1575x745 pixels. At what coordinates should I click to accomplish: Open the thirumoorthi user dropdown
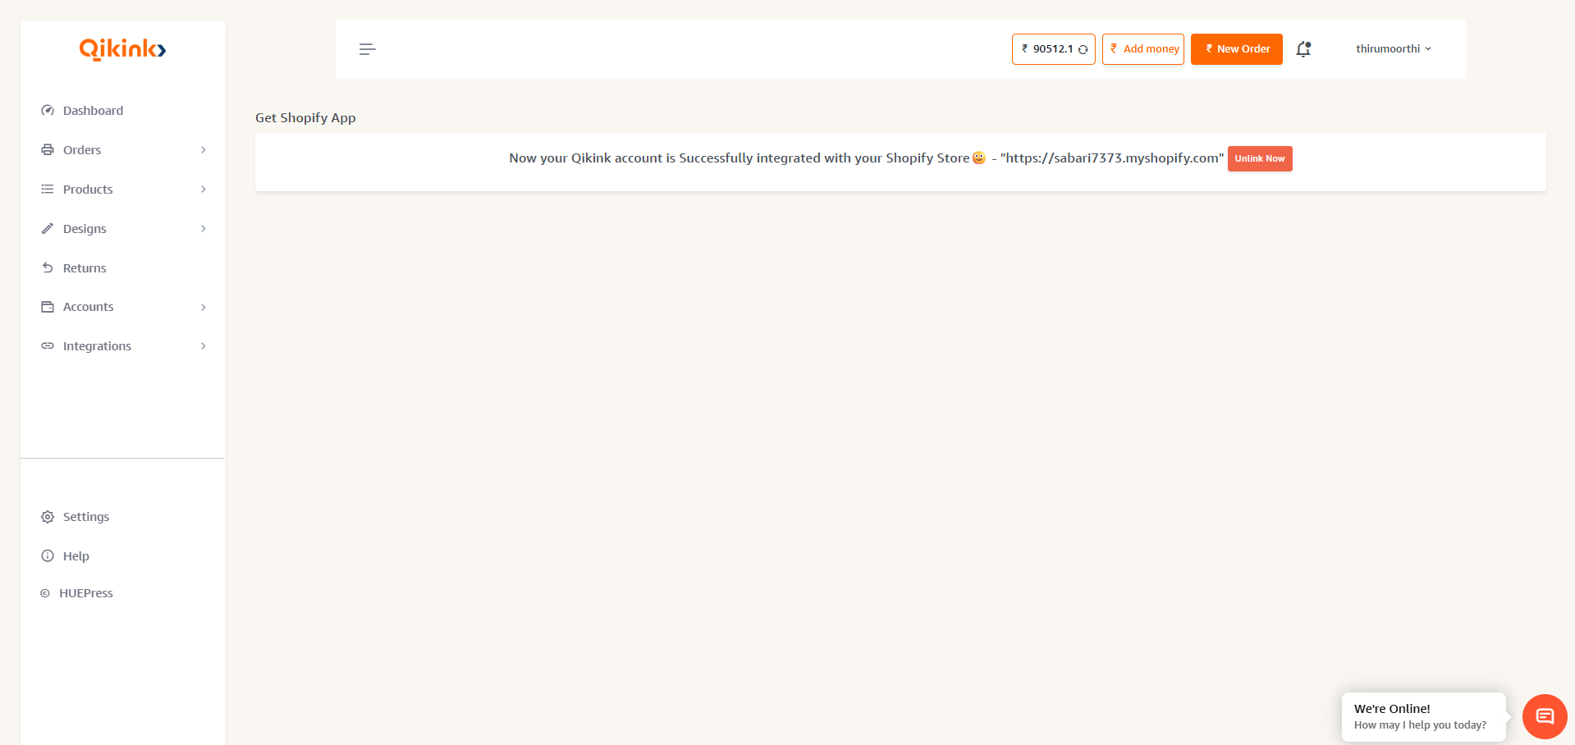pos(1393,49)
